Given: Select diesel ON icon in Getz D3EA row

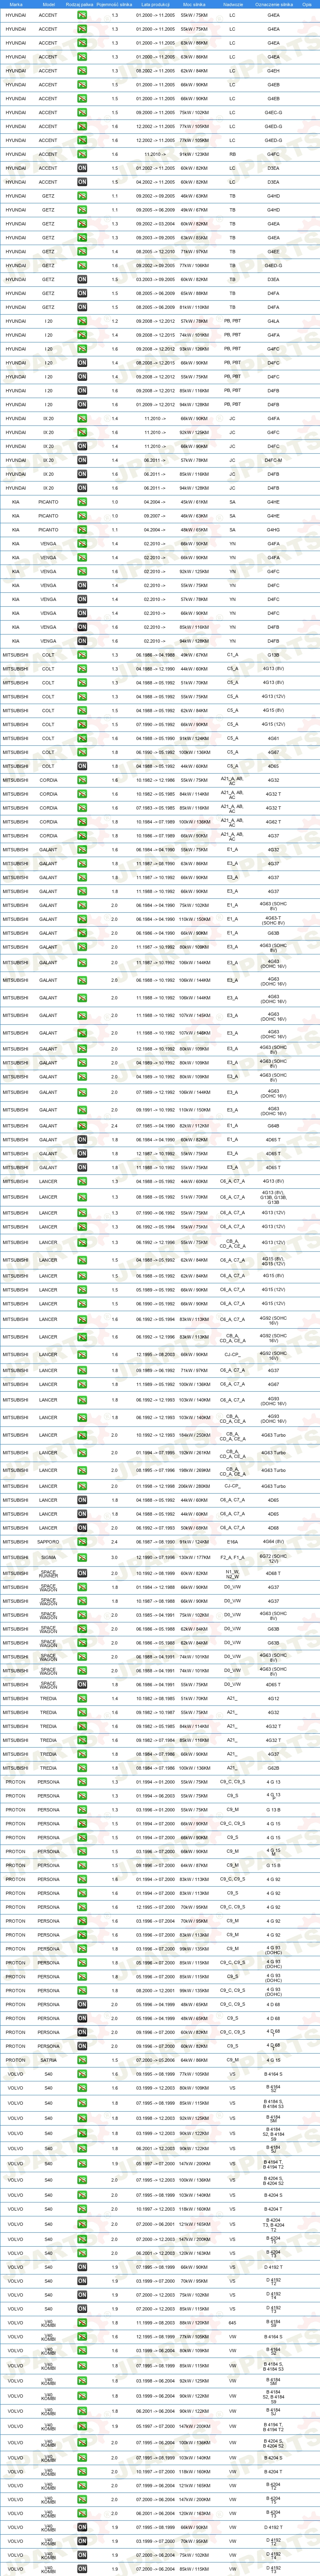Looking at the screenshot, I should pyautogui.click(x=82, y=280).
